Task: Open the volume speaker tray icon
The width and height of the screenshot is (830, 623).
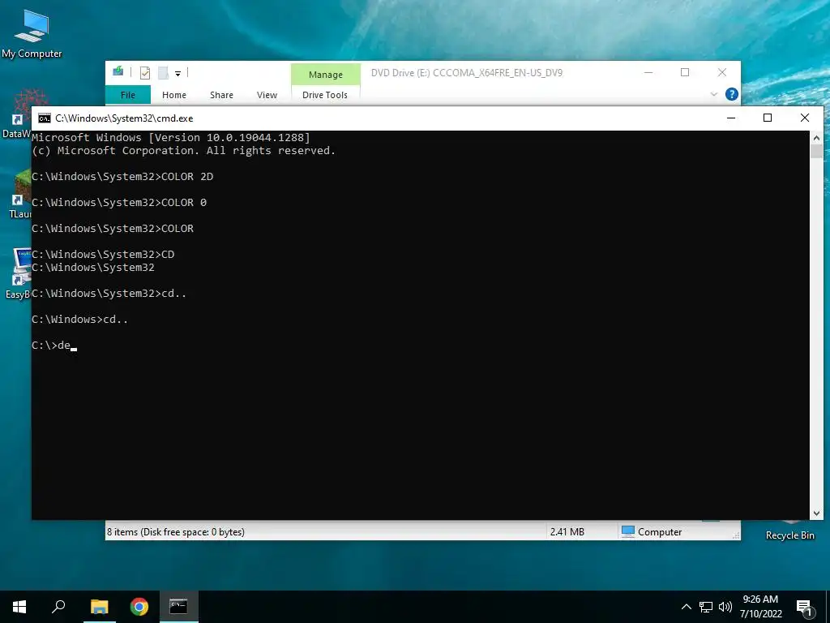Action: click(x=725, y=607)
